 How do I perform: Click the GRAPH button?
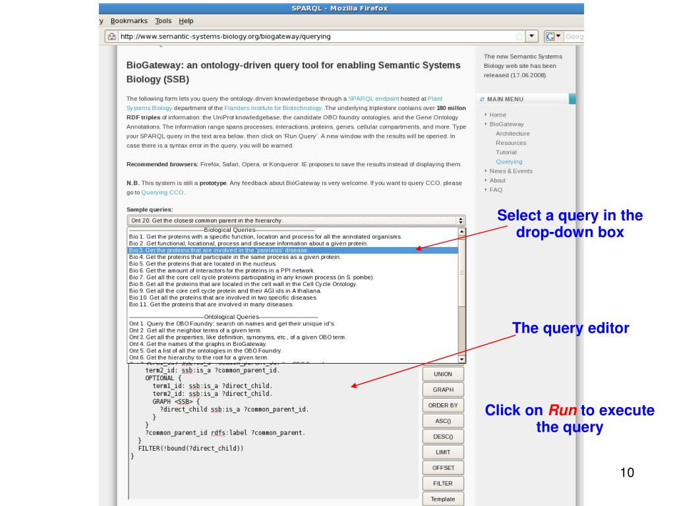(x=443, y=390)
